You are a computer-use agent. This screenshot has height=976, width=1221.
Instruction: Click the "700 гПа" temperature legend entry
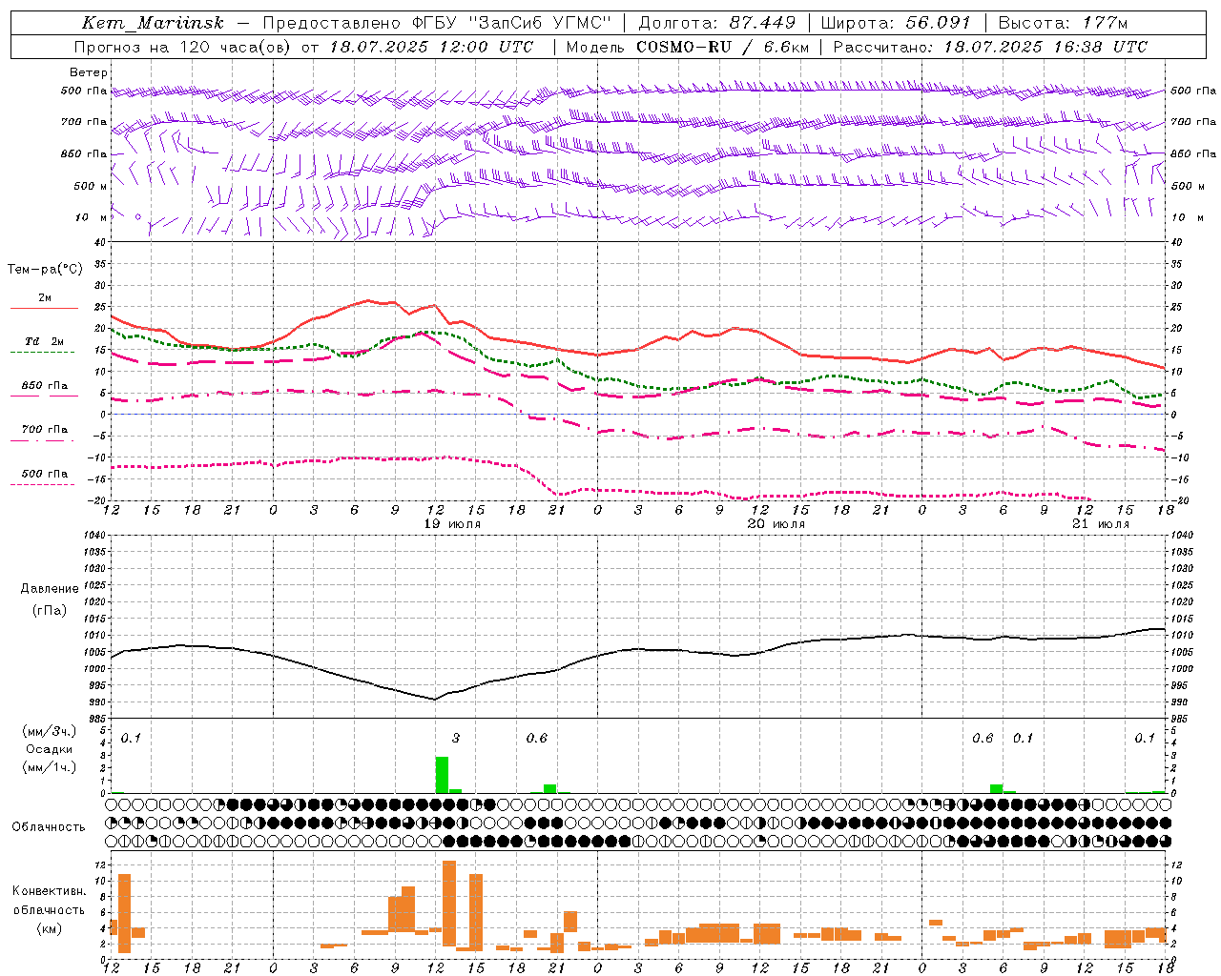tap(45, 429)
